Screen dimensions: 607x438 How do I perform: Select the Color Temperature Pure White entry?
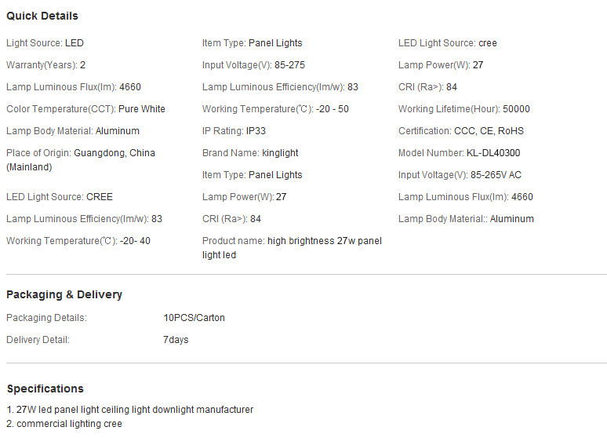(x=85, y=109)
